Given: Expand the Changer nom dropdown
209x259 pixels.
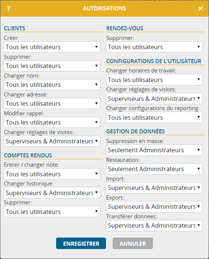Looking at the screenshot, I should (52, 85).
